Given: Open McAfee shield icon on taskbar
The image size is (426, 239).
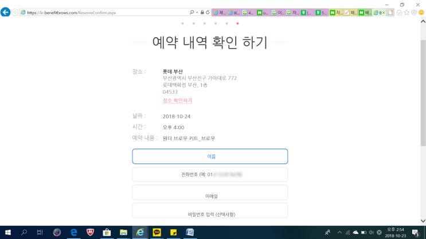Looking at the screenshot, I should 90,232.
